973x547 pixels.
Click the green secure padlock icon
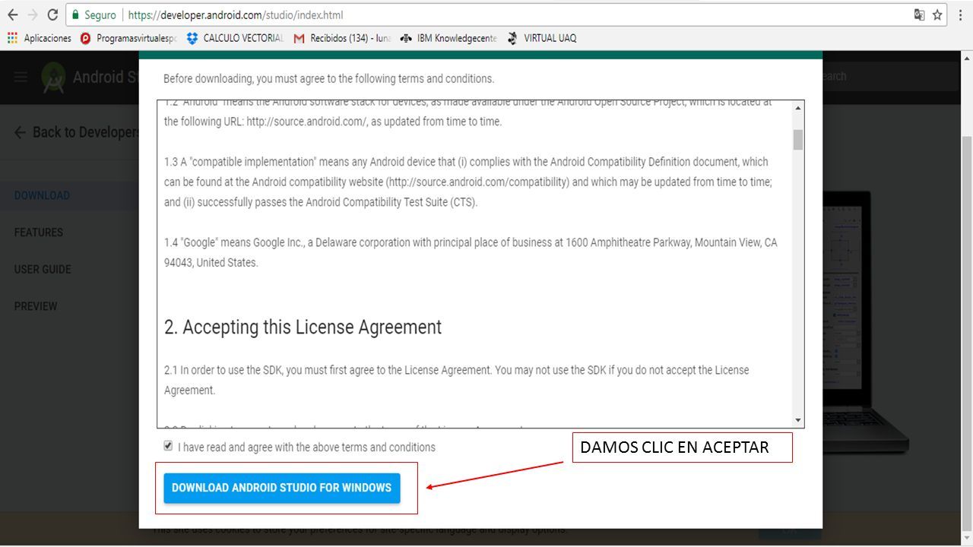tap(74, 14)
